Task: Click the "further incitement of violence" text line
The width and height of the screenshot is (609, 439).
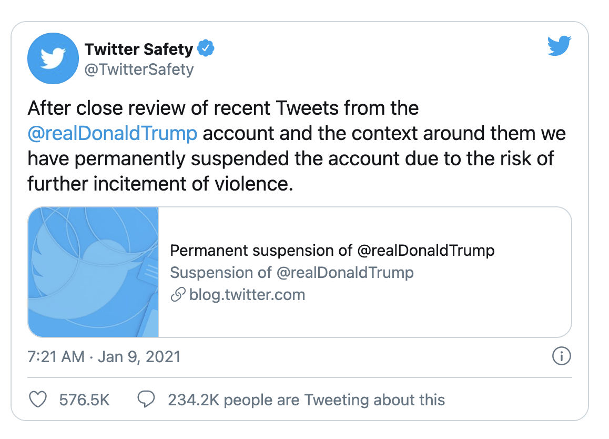Action: point(160,183)
